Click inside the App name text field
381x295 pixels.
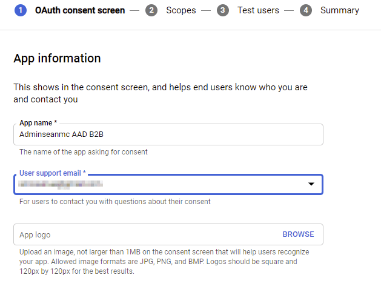[168, 134]
